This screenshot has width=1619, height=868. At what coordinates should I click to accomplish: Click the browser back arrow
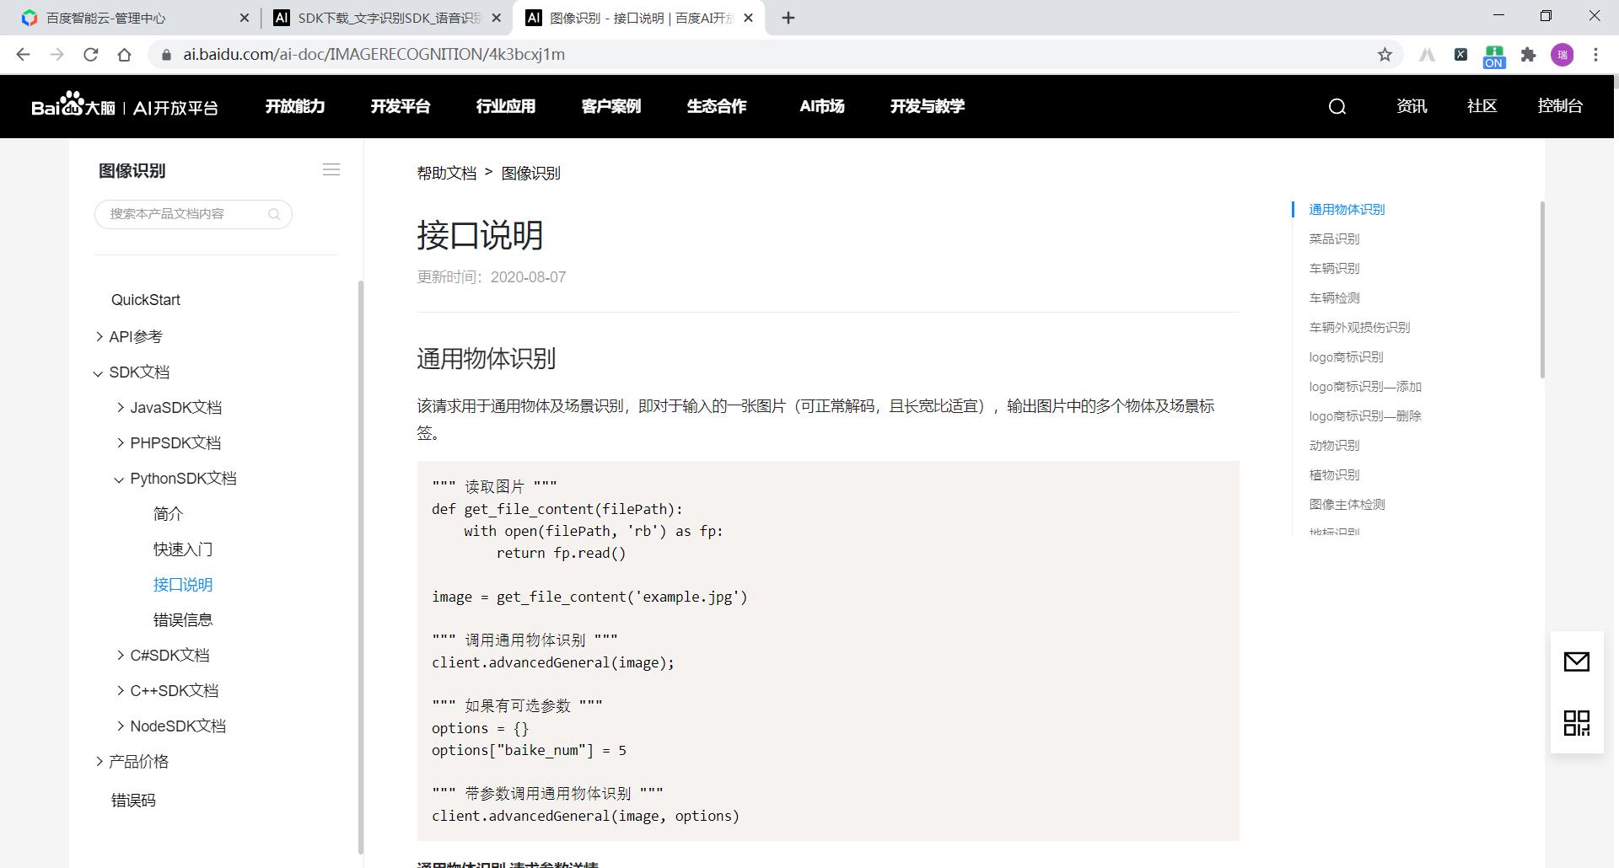(23, 54)
